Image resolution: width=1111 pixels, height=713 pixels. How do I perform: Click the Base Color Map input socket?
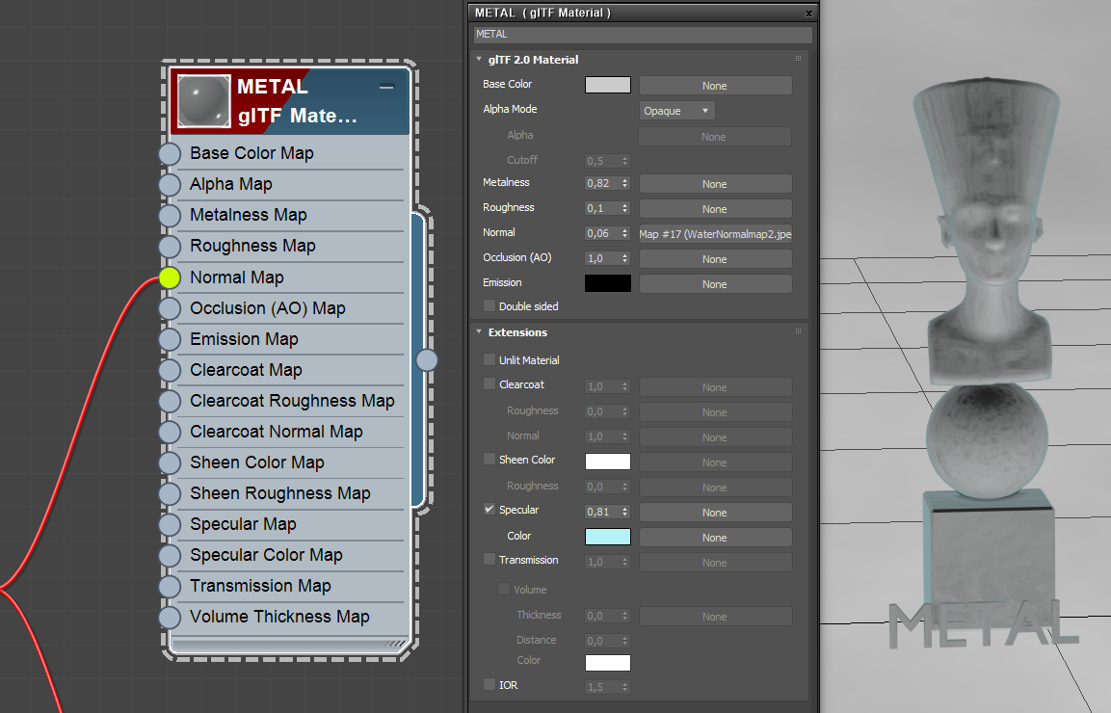pyautogui.click(x=170, y=154)
